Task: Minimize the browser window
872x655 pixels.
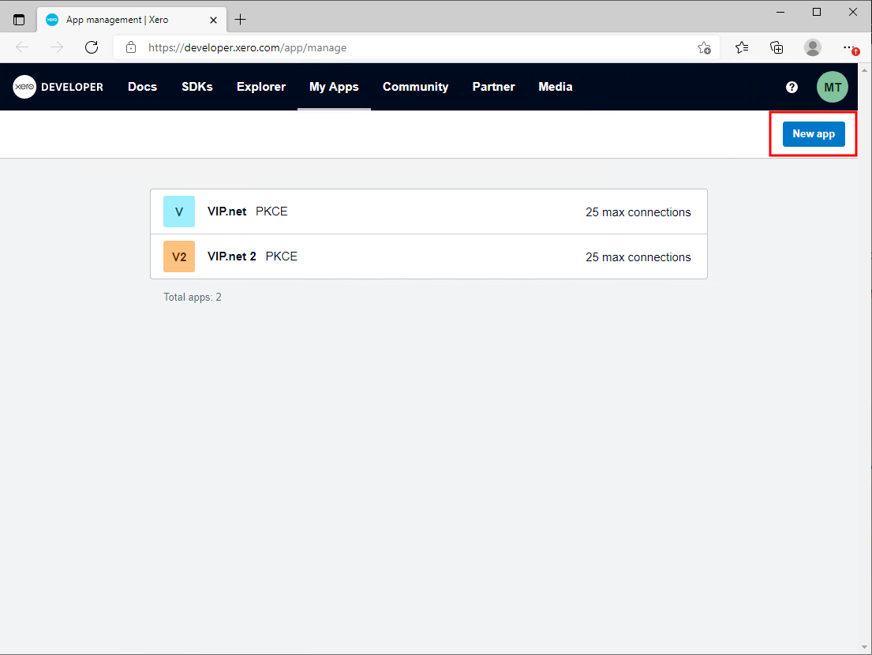Action: pyautogui.click(x=780, y=13)
